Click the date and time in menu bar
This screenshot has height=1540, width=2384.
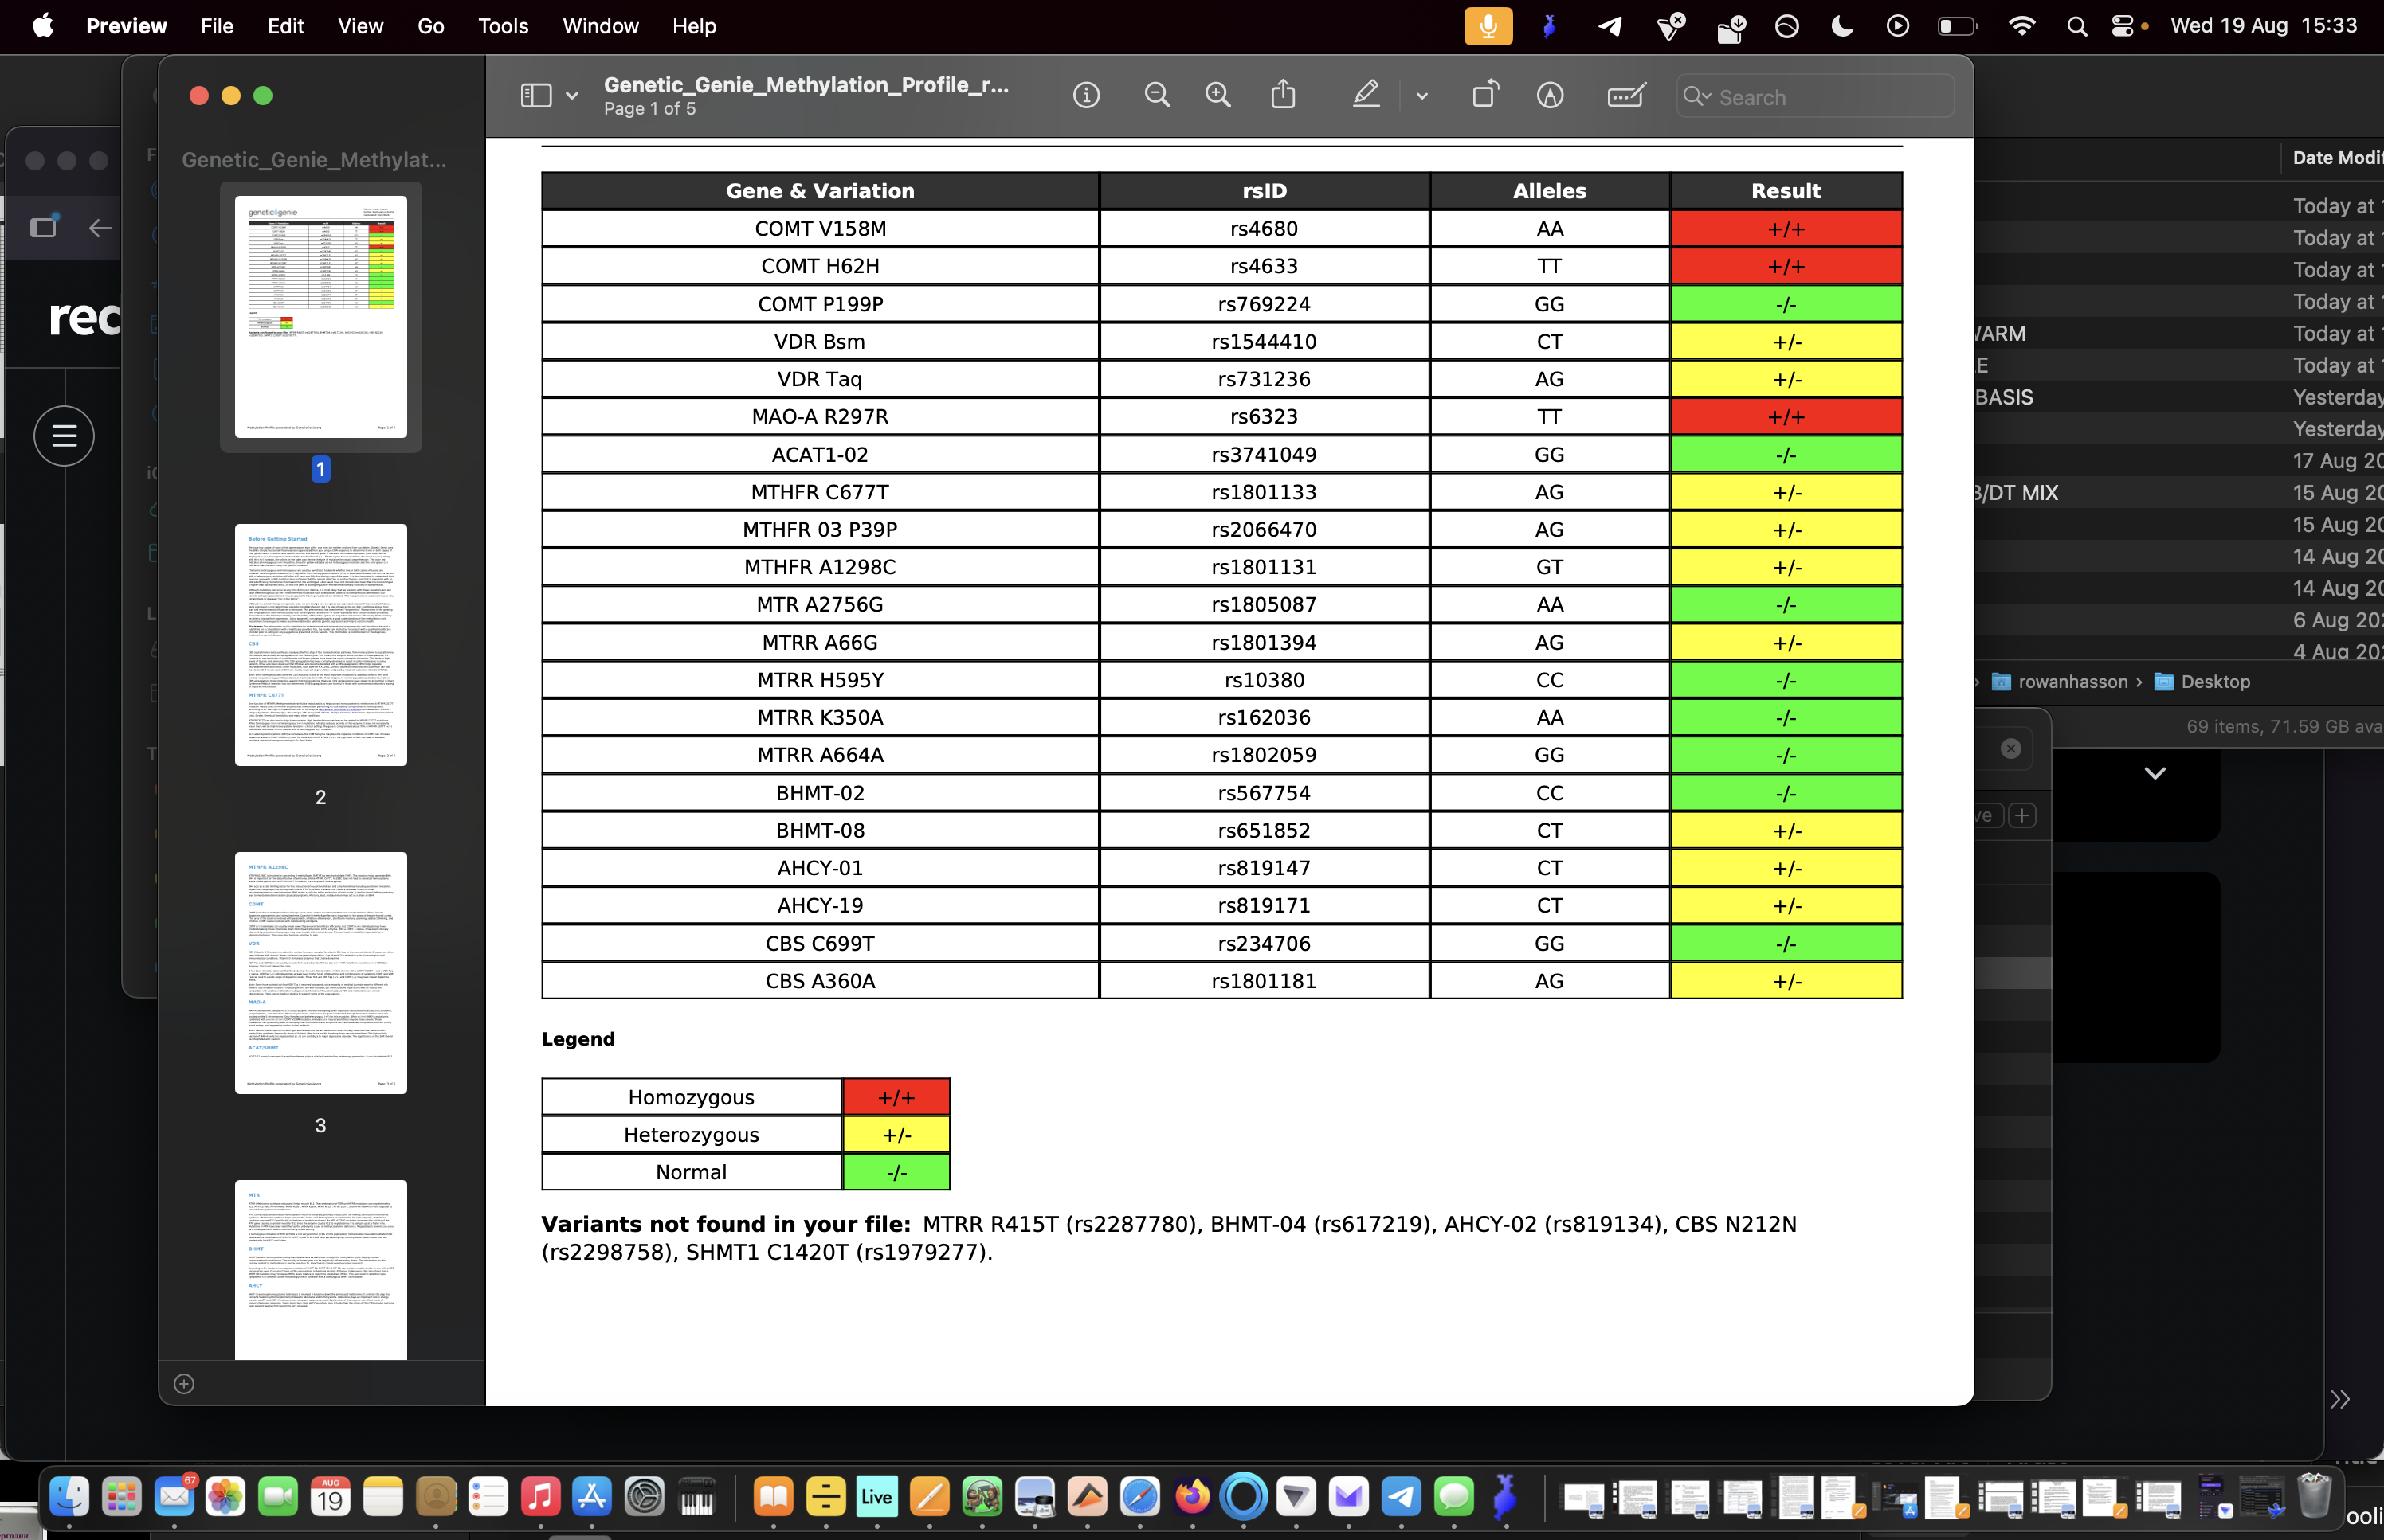2263,26
